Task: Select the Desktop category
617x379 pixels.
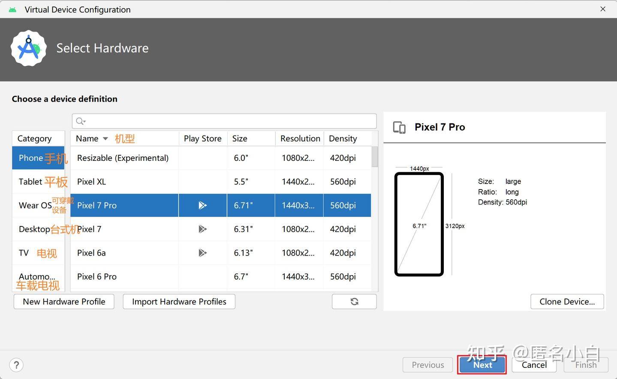Action: (x=38, y=229)
